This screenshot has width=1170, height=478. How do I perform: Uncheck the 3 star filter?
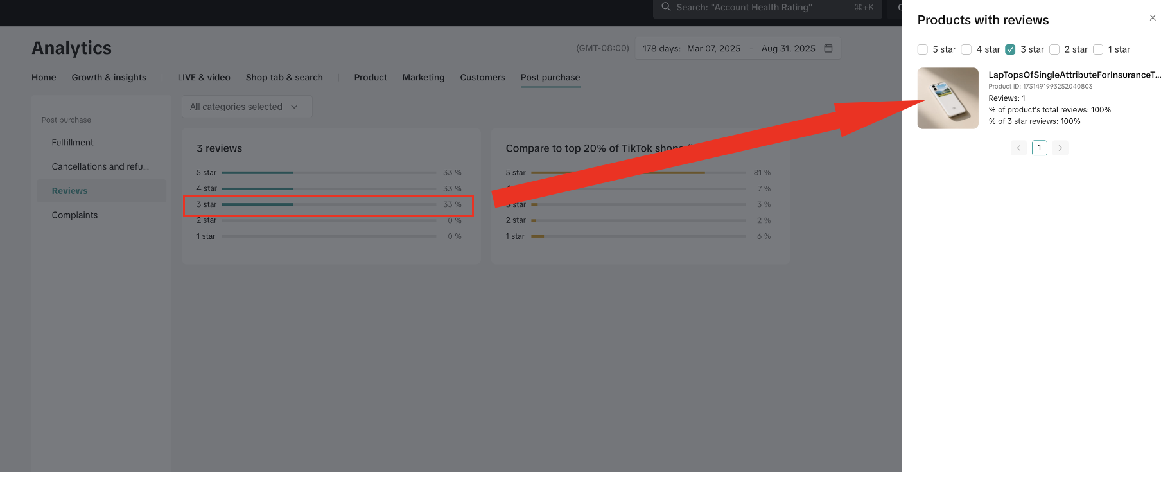pos(1010,49)
